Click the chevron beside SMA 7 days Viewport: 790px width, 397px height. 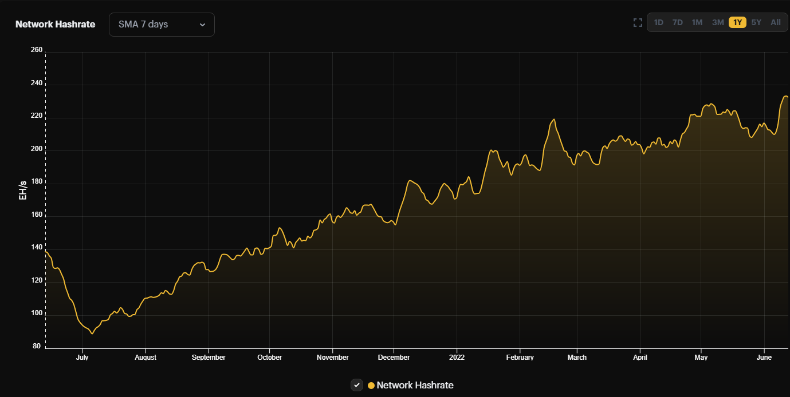point(202,25)
